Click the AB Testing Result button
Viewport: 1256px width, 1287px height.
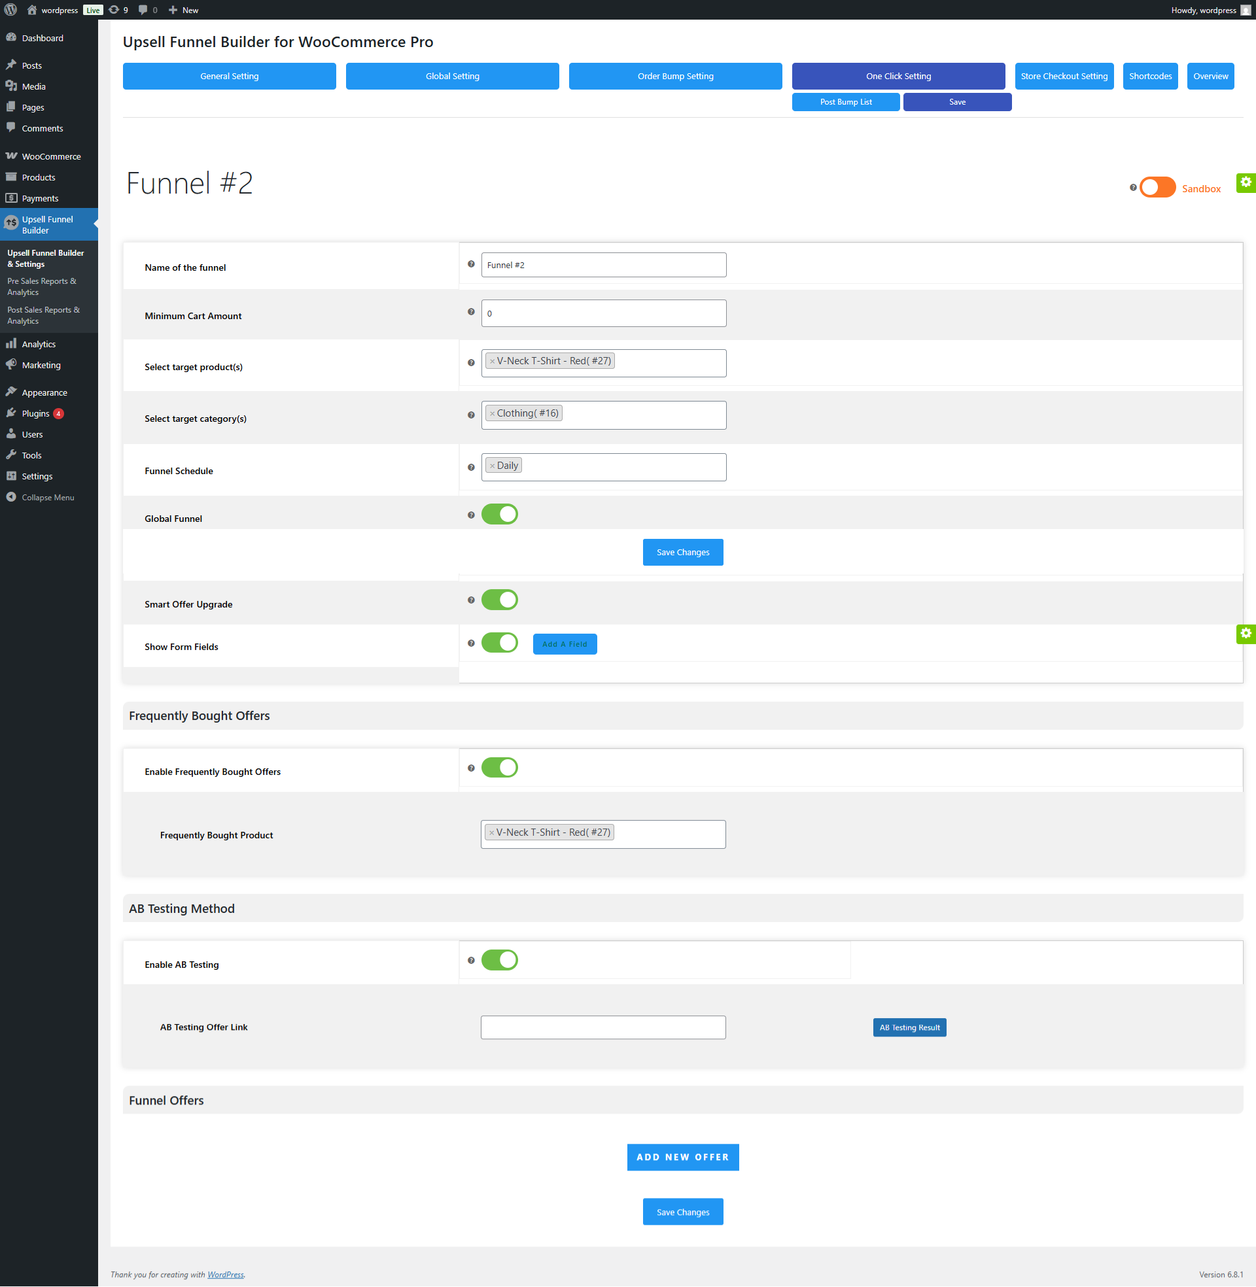[910, 1028]
